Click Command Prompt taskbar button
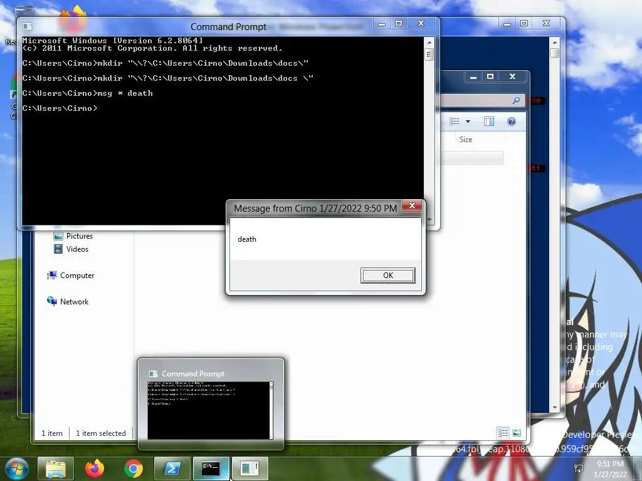The width and height of the screenshot is (642, 481). tap(211, 468)
